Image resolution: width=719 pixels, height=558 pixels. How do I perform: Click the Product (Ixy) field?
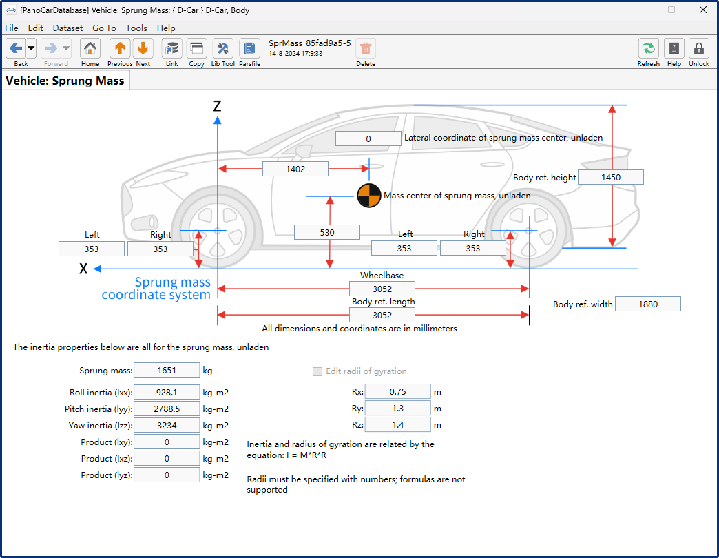pos(167,442)
